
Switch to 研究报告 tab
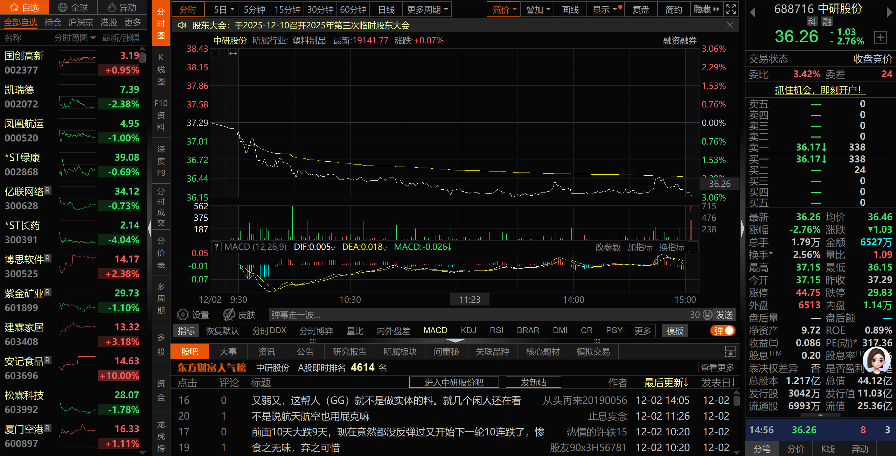point(349,352)
